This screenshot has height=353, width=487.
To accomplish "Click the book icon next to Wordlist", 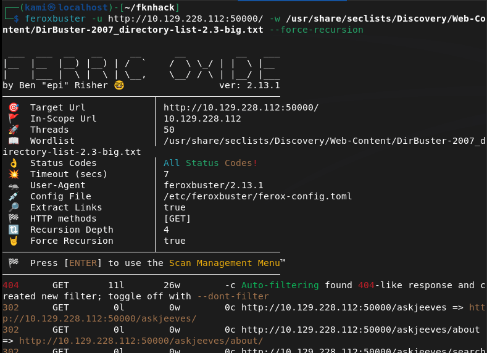I will 14,141.
